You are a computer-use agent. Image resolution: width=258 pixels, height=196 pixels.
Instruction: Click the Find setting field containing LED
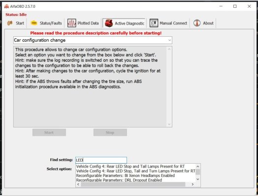click(x=101, y=160)
